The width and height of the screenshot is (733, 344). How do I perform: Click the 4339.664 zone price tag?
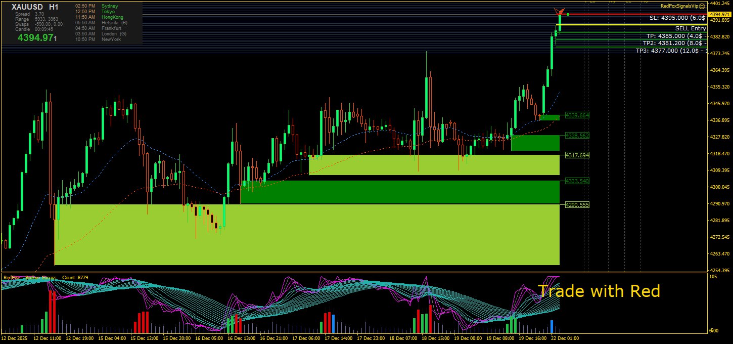577,116
